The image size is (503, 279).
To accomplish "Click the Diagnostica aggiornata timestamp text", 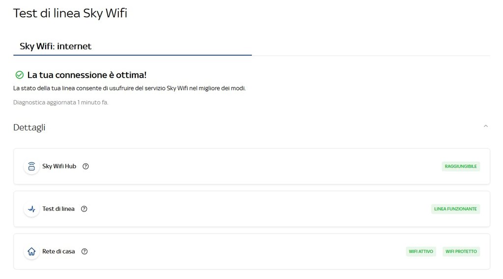I will pyautogui.click(x=60, y=102).
